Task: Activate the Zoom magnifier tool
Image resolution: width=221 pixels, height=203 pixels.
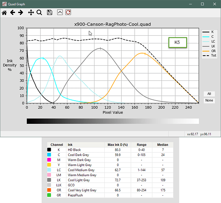Action: click(39, 13)
